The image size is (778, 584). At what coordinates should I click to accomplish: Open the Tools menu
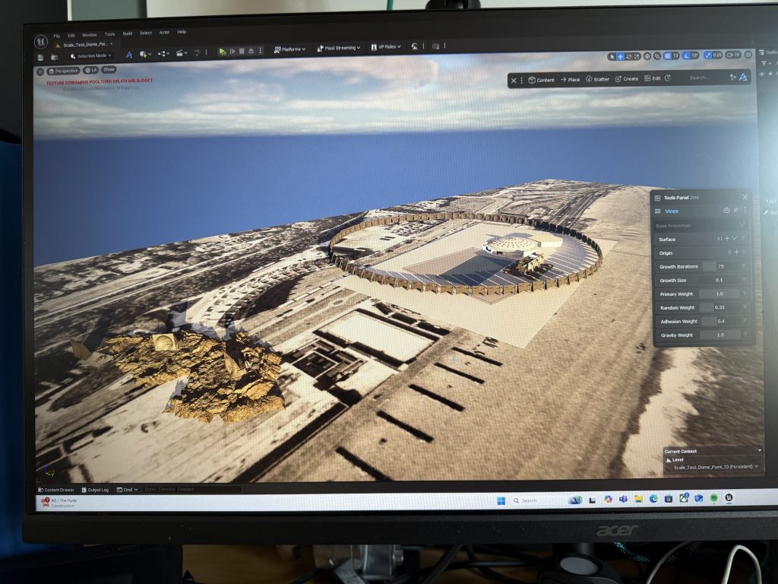click(109, 34)
